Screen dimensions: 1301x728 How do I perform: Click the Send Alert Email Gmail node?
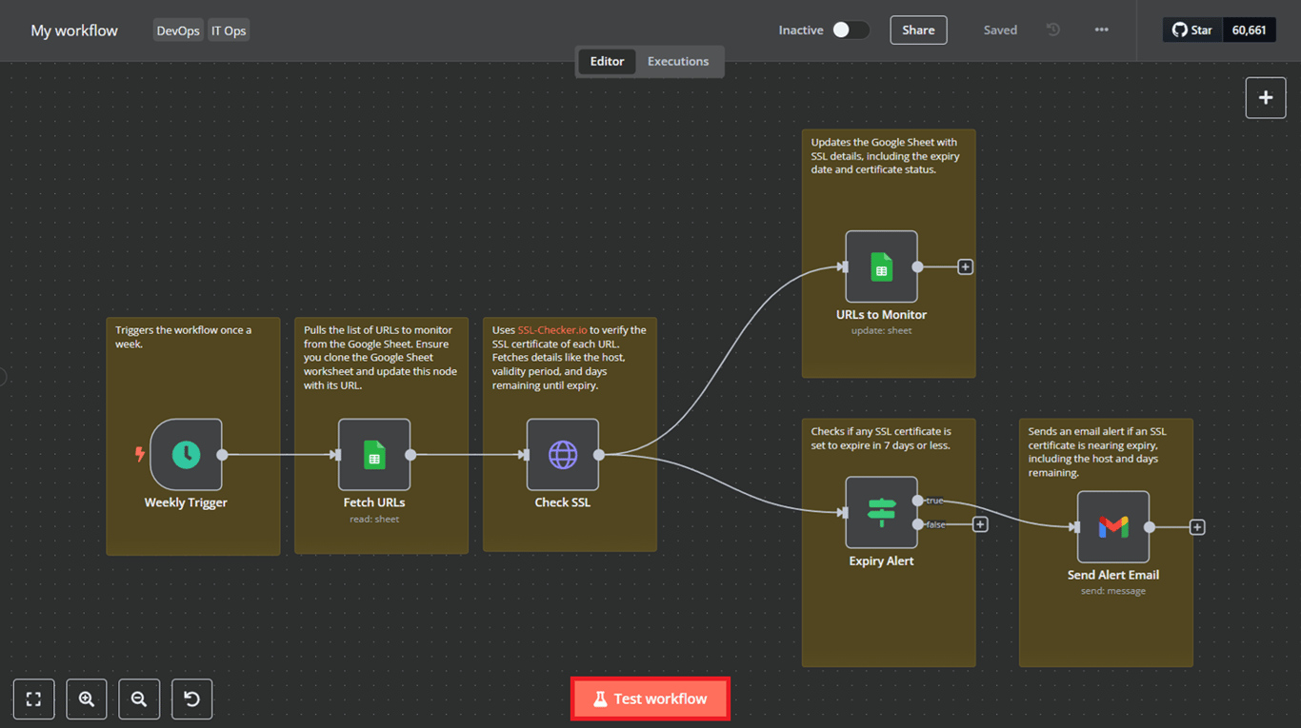(1112, 526)
